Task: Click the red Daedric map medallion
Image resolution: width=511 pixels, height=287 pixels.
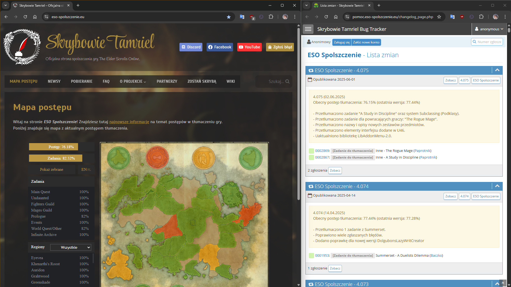Action: click(x=157, y=158)
